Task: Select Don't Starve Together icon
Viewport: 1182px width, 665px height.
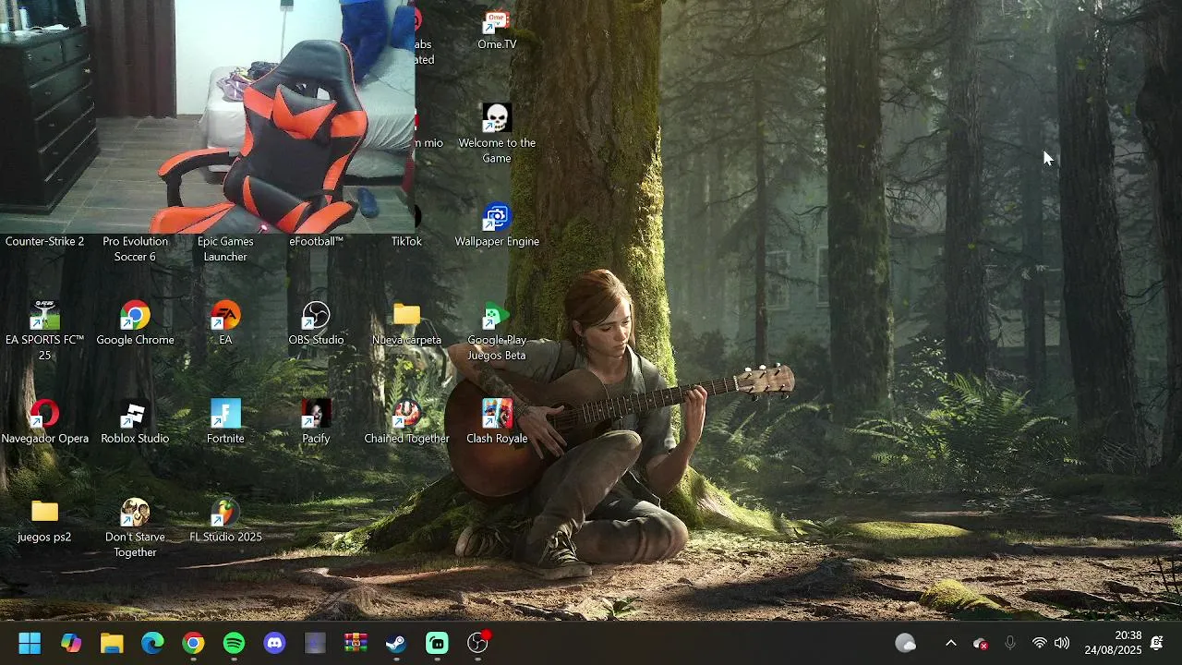Action: click(135, 528)
